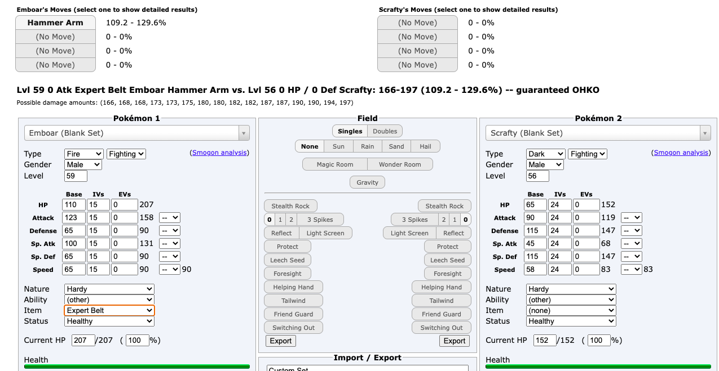The image size is (719, 371).
Task: Set weather to Hail
Action: pyautogui.click(x=425, y=146)
